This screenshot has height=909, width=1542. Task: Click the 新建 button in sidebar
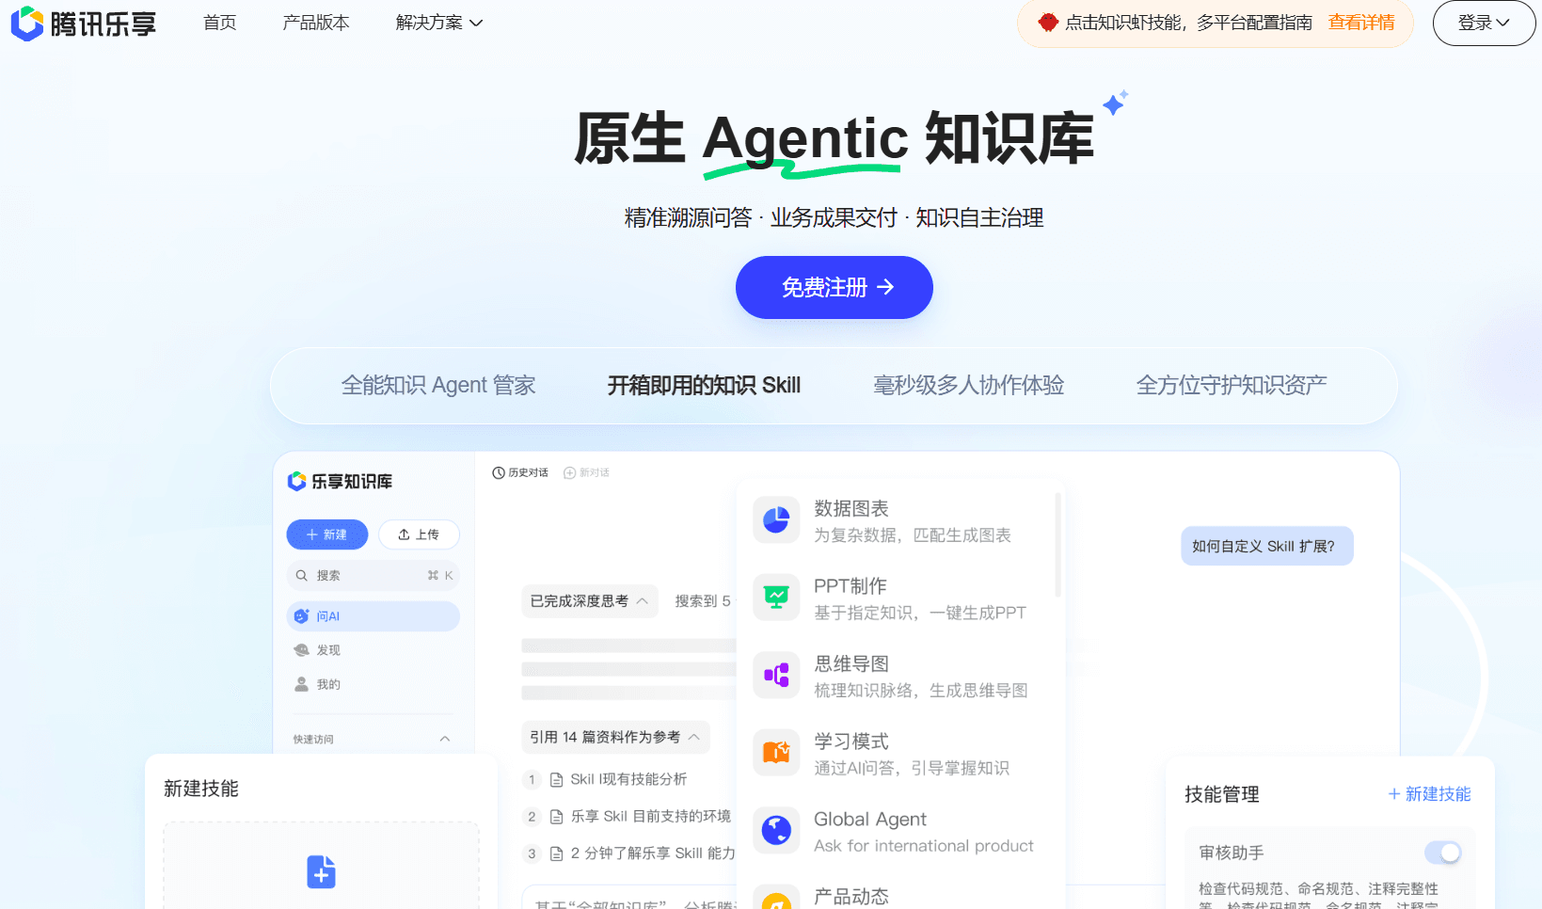pyautogui.click(x=327, y=534)
